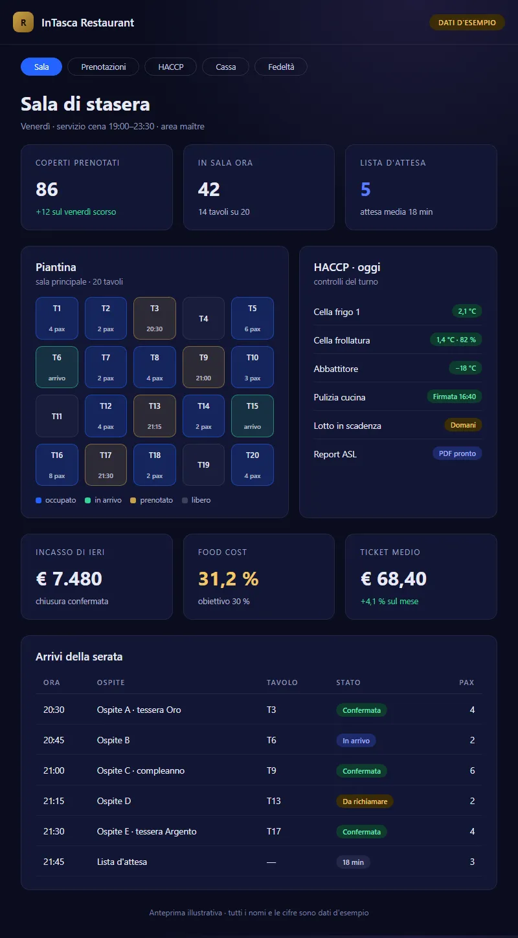Click the Cella frigo 1 temperature badge
This screenshot has height=938, width=518.
[x=467, y=312]
